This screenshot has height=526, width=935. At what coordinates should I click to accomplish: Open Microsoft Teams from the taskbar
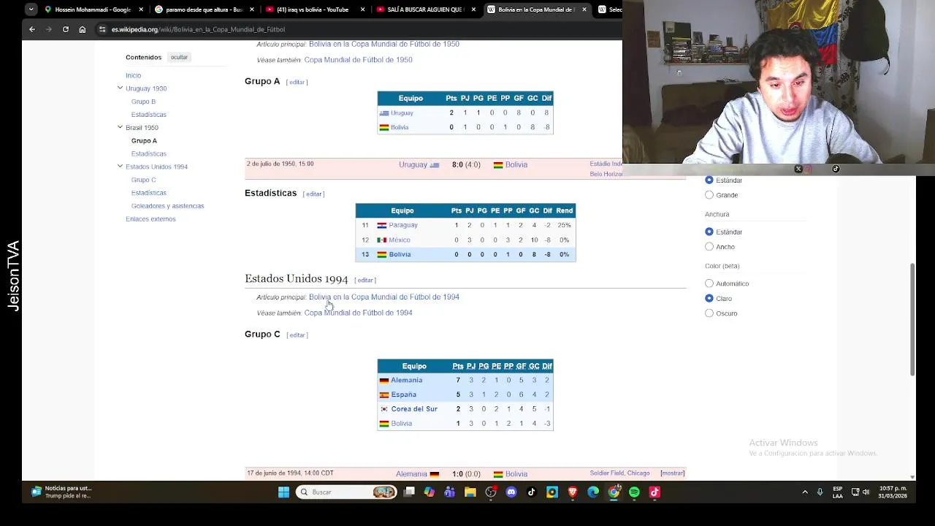pos(450,492)
